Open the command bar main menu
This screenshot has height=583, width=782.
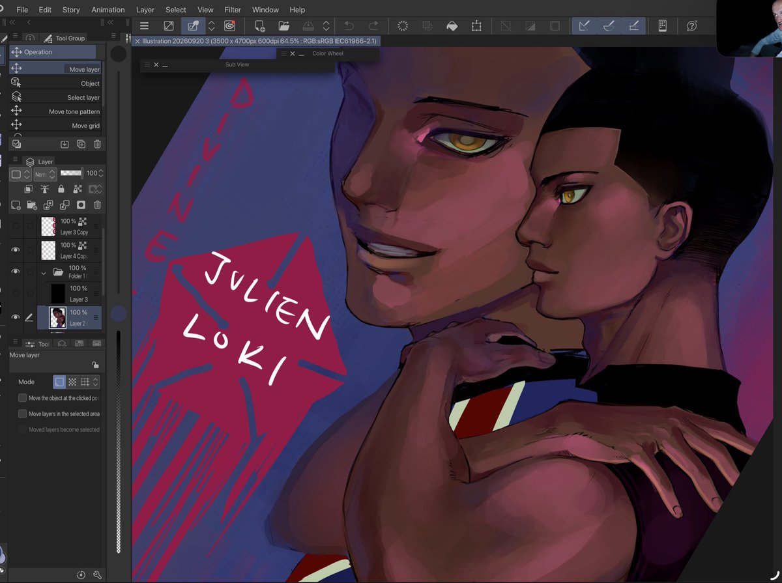(144, 26)
